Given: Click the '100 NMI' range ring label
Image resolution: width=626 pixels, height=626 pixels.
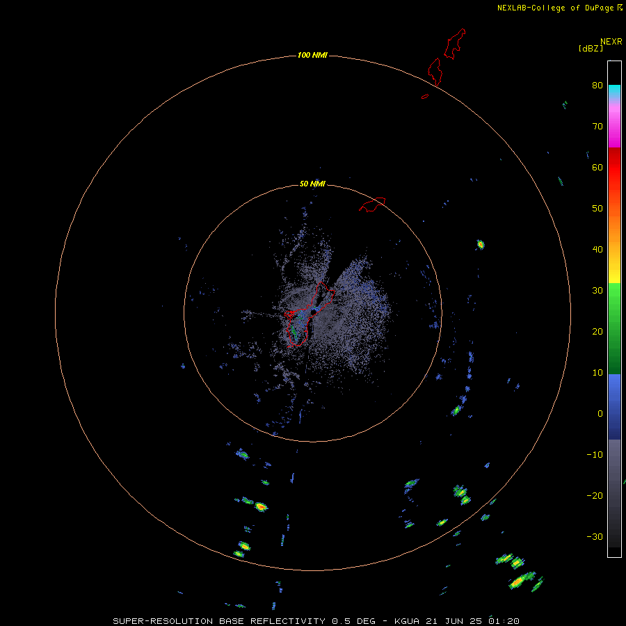Looking at the screenshot, I should pyautogui.click(x=312, y=55).
